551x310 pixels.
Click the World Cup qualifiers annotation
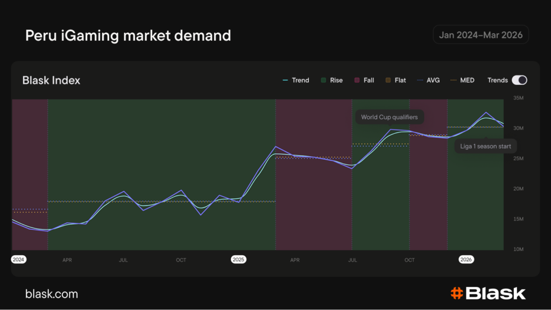tap(389, 117)
